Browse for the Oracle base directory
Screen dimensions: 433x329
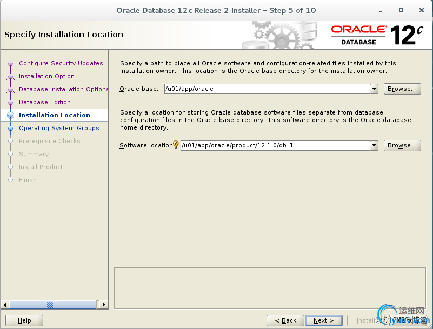tap(402, 89)
